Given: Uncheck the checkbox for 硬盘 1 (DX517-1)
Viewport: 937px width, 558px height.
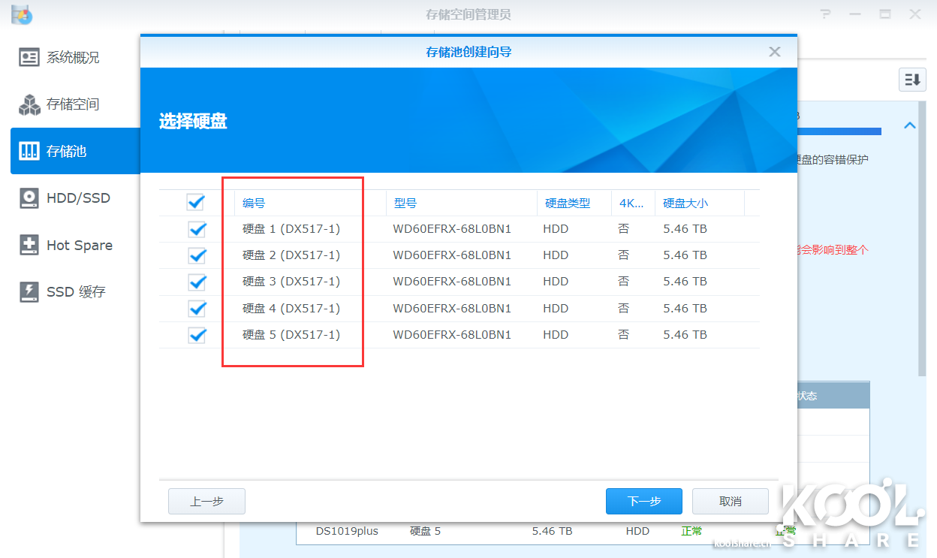Looking at the screenshot, I should (197, 229).
